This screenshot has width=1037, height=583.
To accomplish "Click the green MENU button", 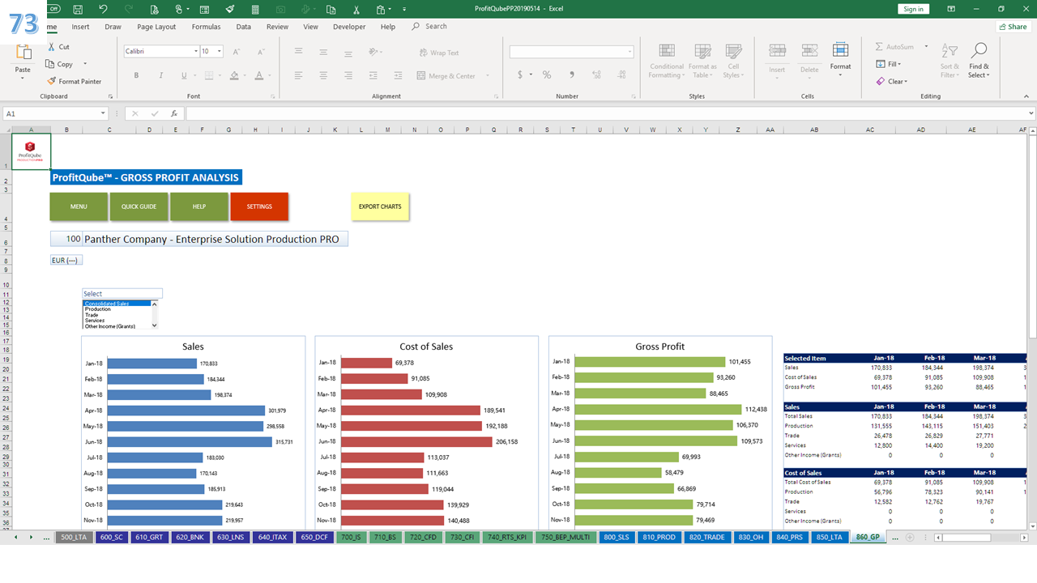I will coord(79,206).
